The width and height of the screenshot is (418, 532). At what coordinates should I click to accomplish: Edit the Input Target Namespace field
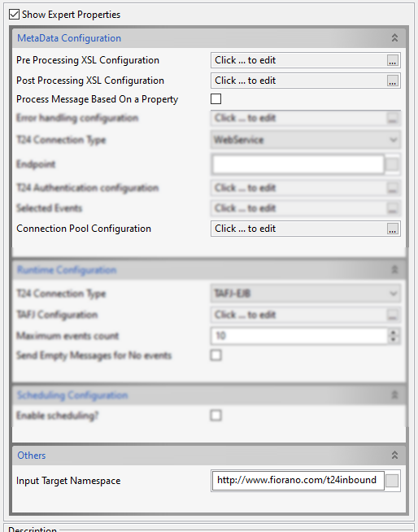[298, 481]
